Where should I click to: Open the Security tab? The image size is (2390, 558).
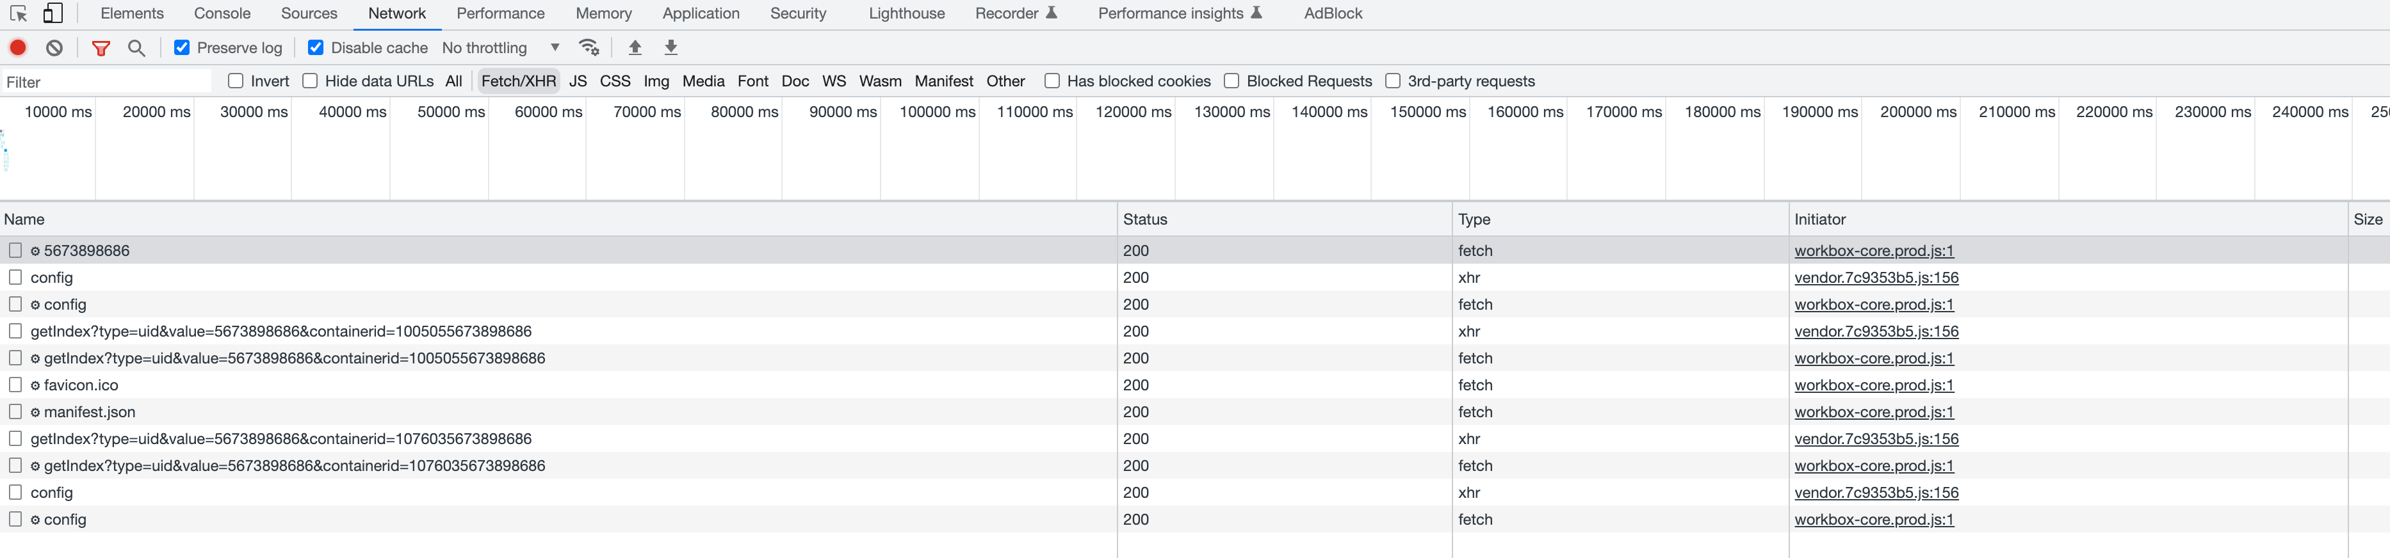point(798,13)
